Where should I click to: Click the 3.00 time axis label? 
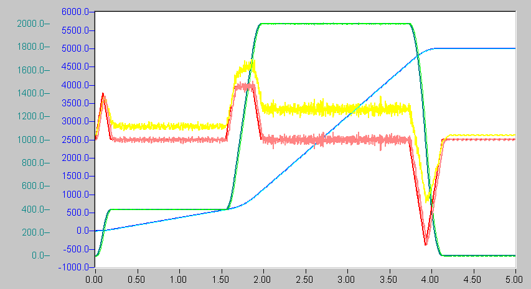346,280
